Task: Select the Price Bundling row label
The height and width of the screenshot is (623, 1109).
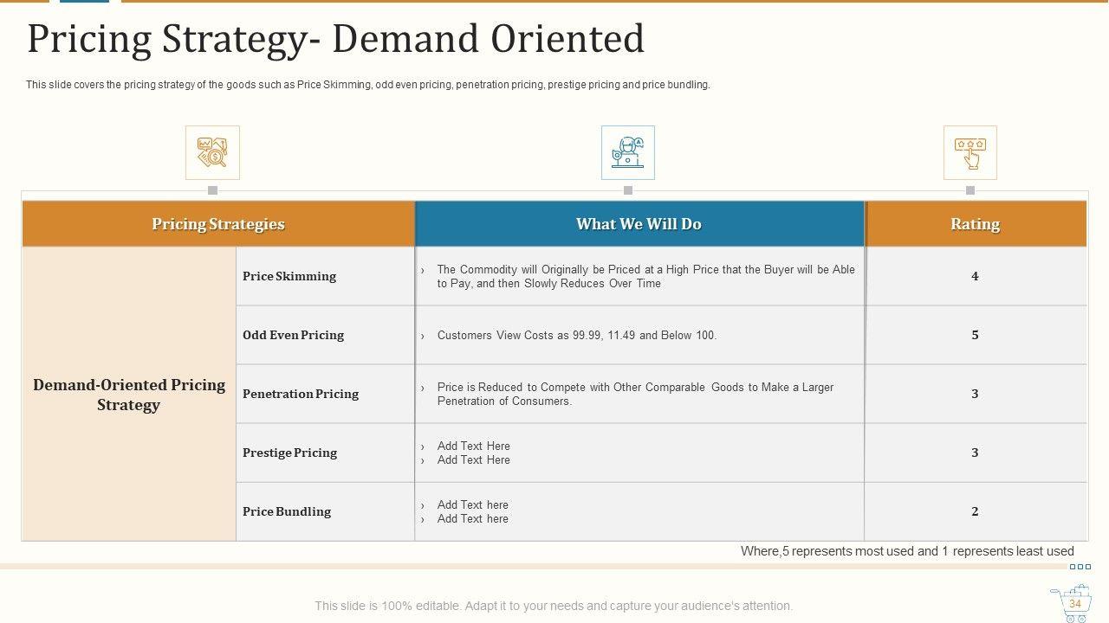Action: pos(287,511)
